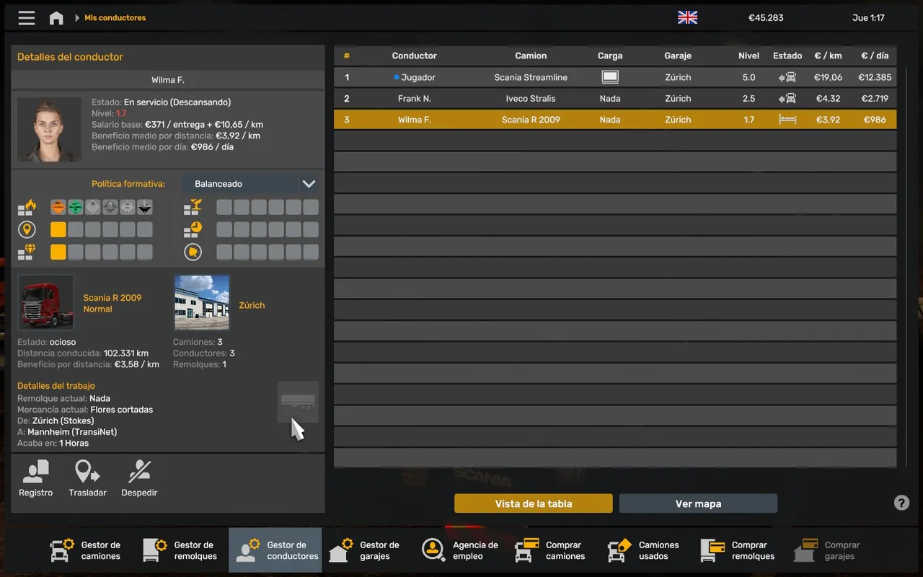The height and width of the screenshot is (577, 923).
Task: Click the Zúrich (Stokes) origin text
Action: (x=63, y=420)
